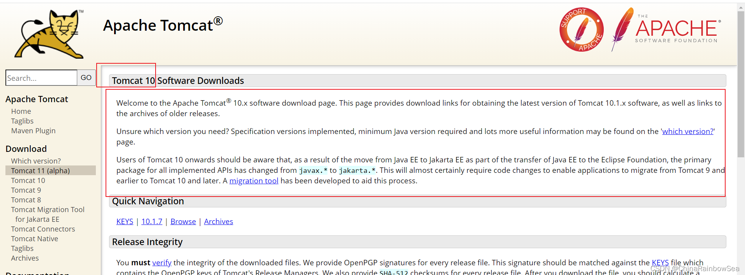Open Taglibs link under Download

pyautogui.click(x=22, y=248)
